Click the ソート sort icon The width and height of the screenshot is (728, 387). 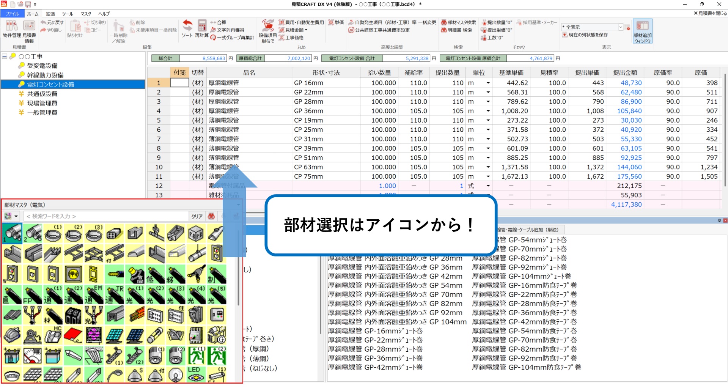point(187,28)
